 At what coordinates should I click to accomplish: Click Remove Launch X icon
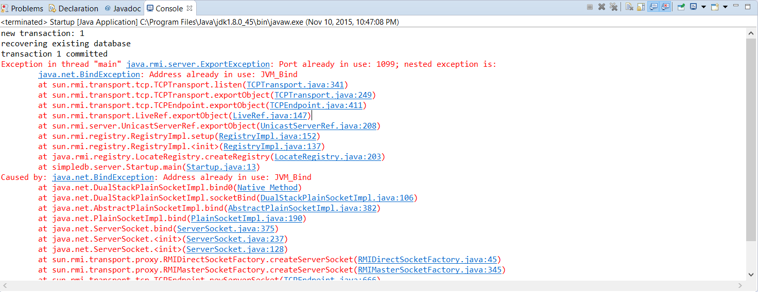(601, 7)
